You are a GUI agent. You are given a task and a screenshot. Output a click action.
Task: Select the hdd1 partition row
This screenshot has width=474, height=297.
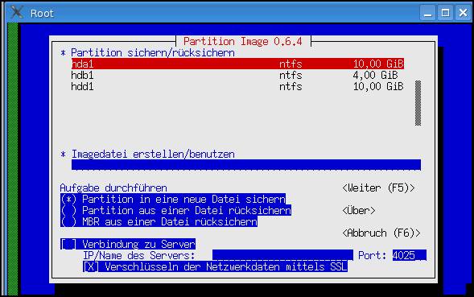(x=237, y=86)
